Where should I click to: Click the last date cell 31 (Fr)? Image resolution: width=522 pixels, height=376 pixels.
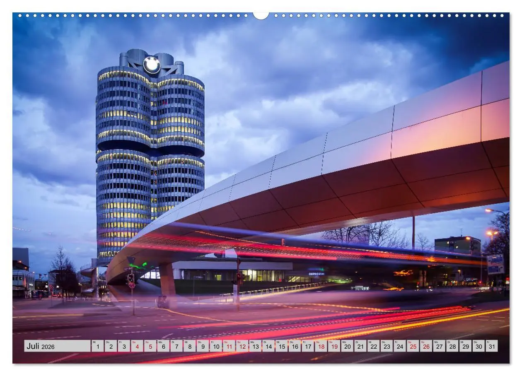[492, 346]
